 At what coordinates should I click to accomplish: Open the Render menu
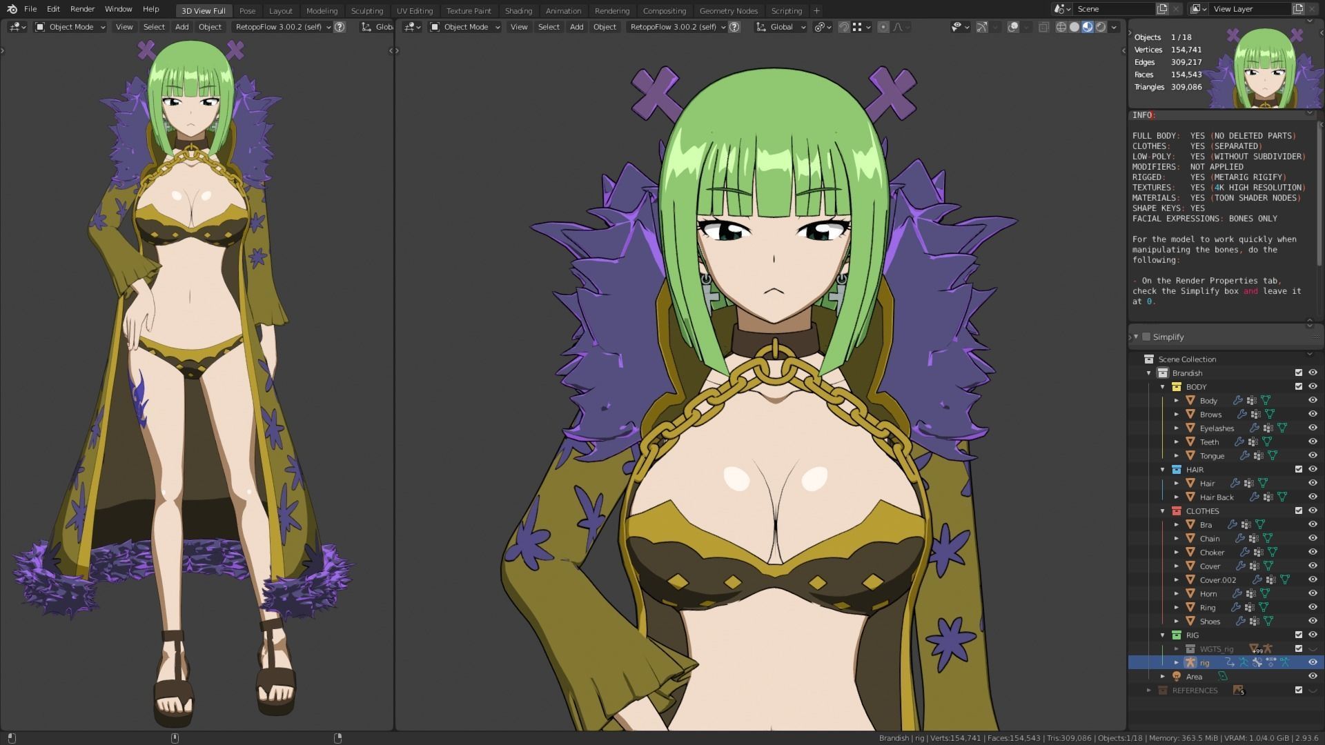82,9
